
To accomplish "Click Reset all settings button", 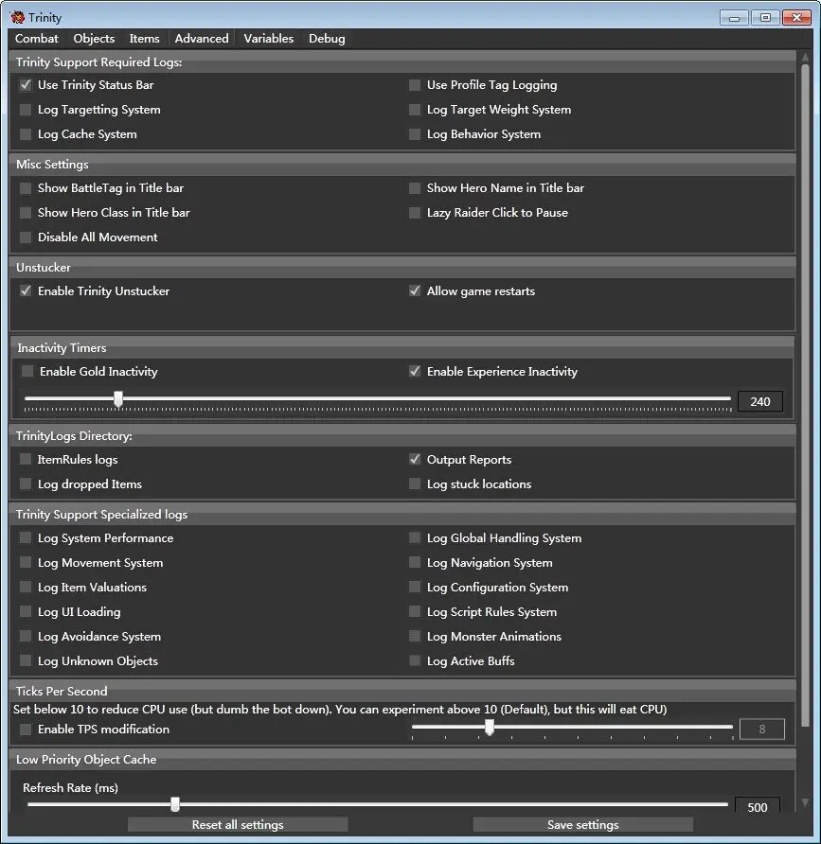I will pos(238,825).
